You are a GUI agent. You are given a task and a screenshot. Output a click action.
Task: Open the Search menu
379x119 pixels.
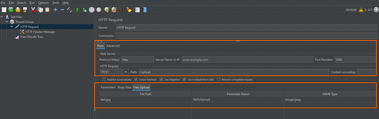(x=21, y=2)
